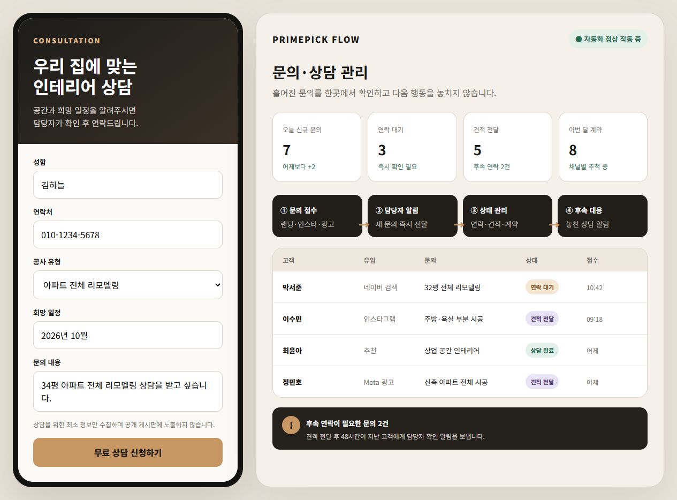Screen dimensions: 677x500
Task: Click 견적 전달 status badge for 정민호
Action: click(x=542, y=382)
